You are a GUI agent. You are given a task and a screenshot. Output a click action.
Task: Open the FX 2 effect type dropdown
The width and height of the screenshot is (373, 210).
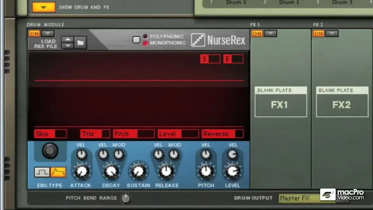point(332,33)
